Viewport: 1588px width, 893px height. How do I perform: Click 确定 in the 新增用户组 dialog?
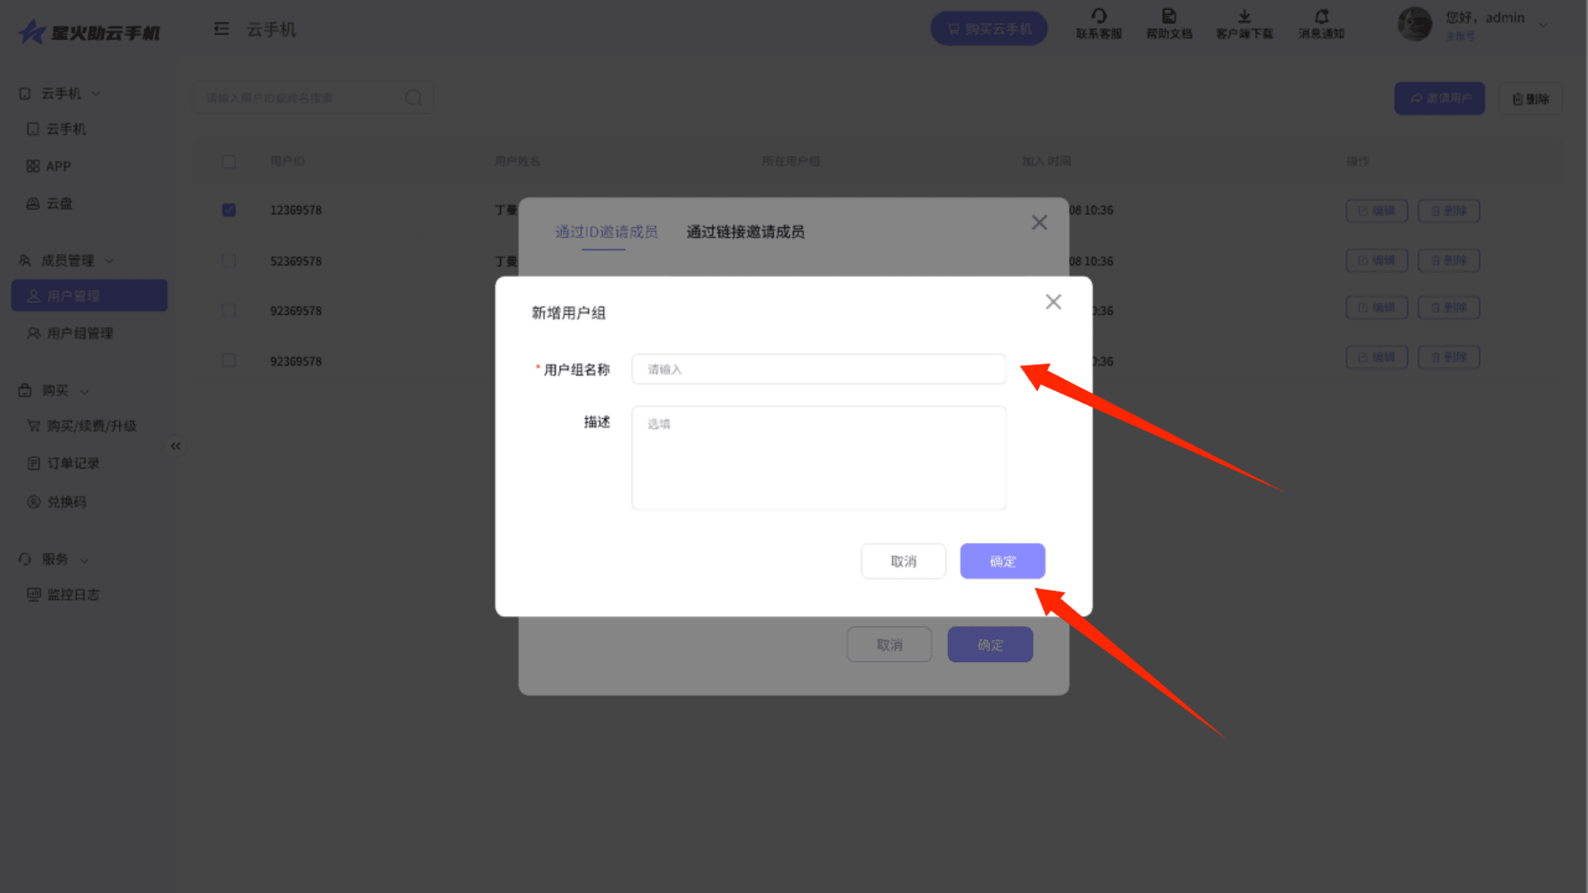click(x=1002, y=561)
